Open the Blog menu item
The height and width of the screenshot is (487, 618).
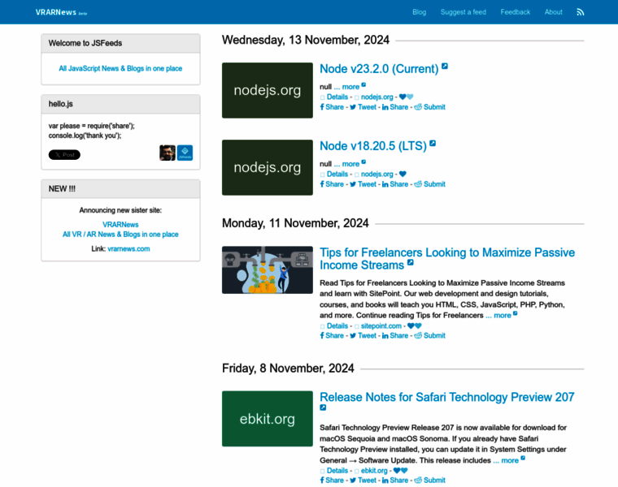point(419,12)
